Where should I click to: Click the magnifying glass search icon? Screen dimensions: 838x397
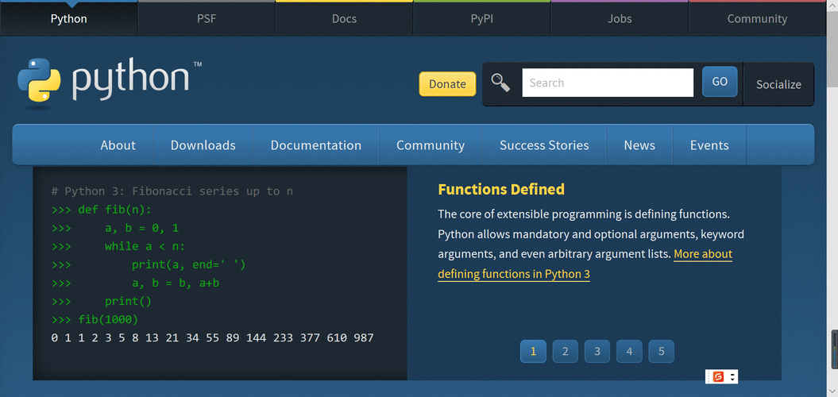(500, 83)
